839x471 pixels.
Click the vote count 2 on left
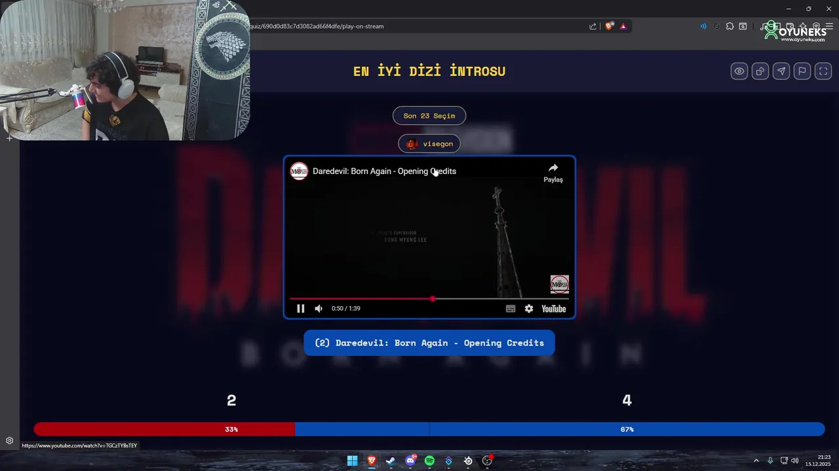pos(231,400)
